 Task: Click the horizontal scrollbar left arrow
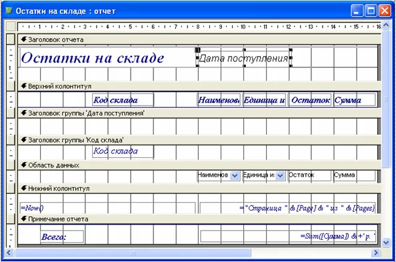click(9, 253)
